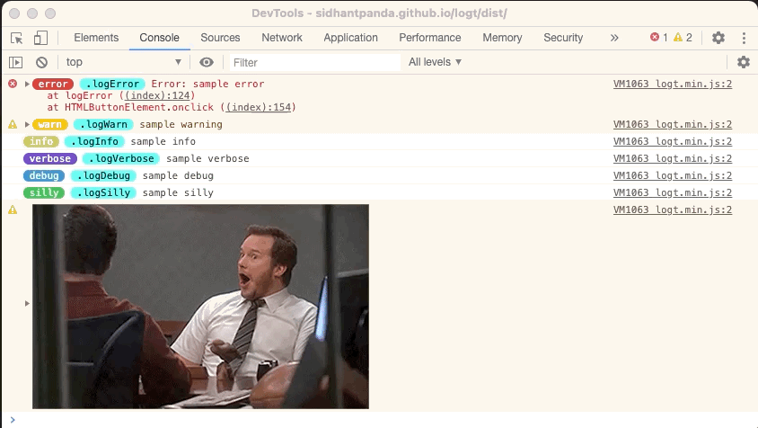
Task: Show more tabs with the double chevron
Action: point(614,38)
